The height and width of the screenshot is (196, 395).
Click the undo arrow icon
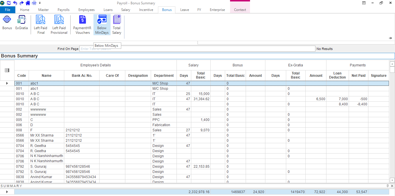click(x=15, y=3)
